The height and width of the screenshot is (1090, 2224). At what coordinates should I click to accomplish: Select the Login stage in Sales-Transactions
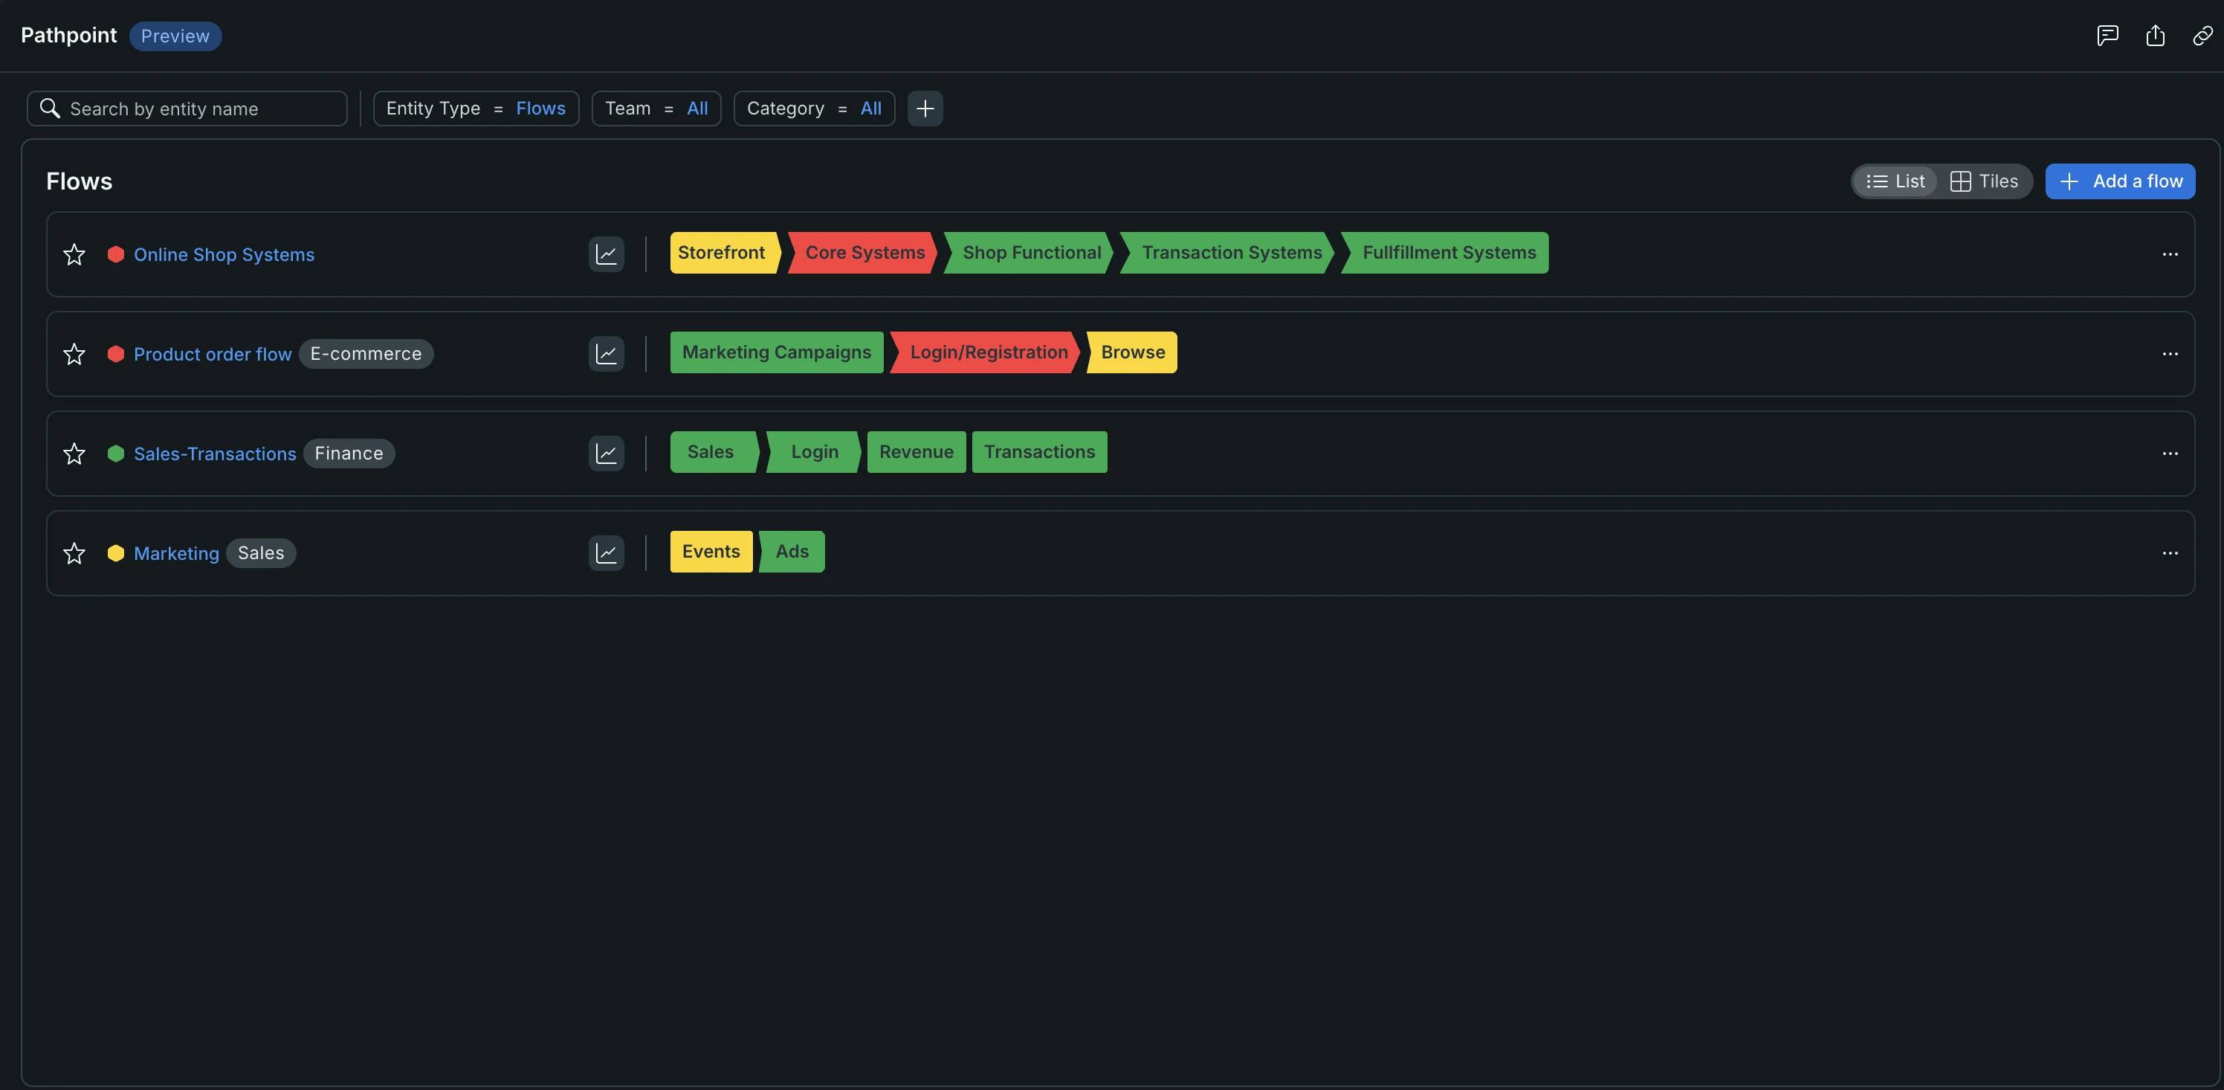coord(813,452)
